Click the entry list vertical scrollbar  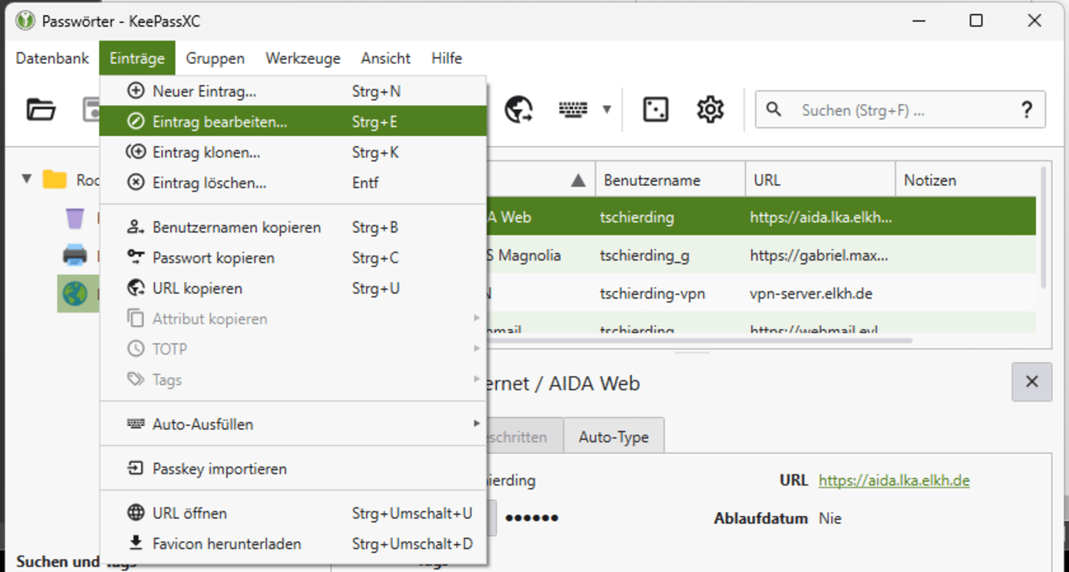coord(1043,228)
